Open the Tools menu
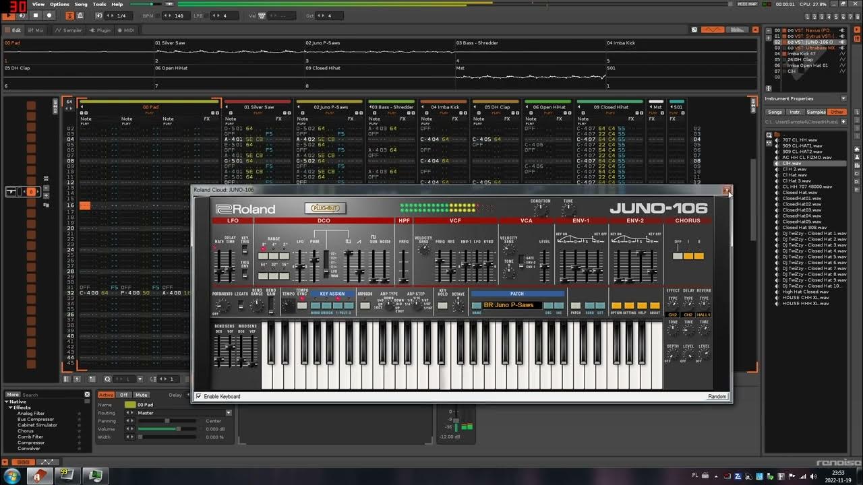863x485 pixels. 100,4
